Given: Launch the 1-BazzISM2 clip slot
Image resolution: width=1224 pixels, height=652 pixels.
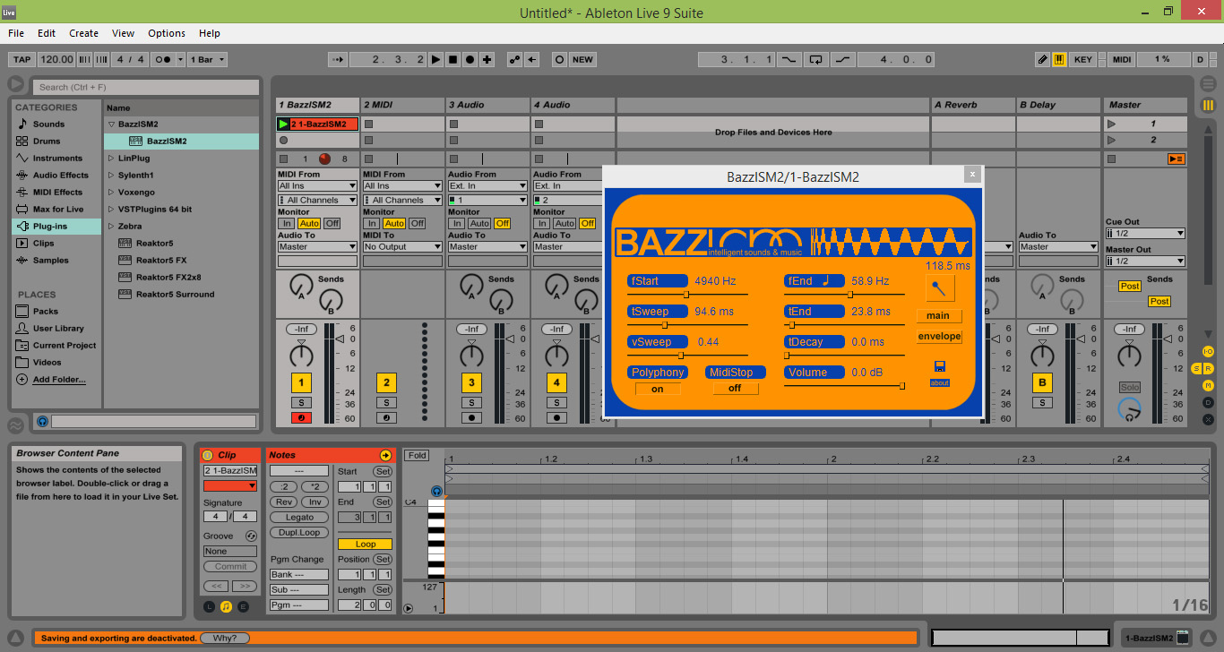Looking at the screenshot, I should tap(283, 124).
